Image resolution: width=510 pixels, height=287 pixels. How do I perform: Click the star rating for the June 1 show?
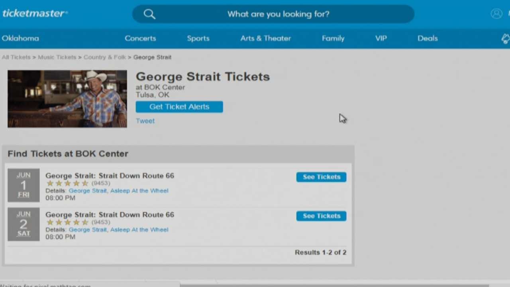[x=68, y=183]
